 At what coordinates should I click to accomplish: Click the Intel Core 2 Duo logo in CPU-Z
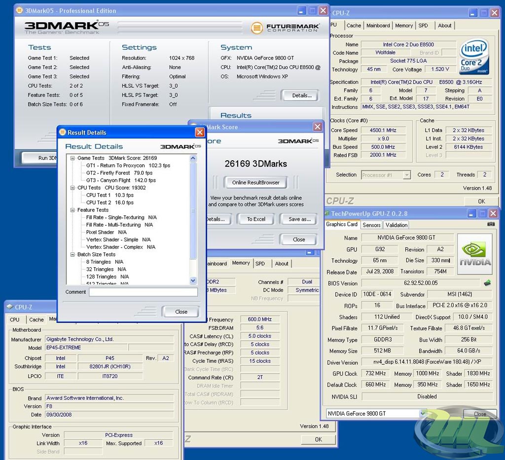474,57
